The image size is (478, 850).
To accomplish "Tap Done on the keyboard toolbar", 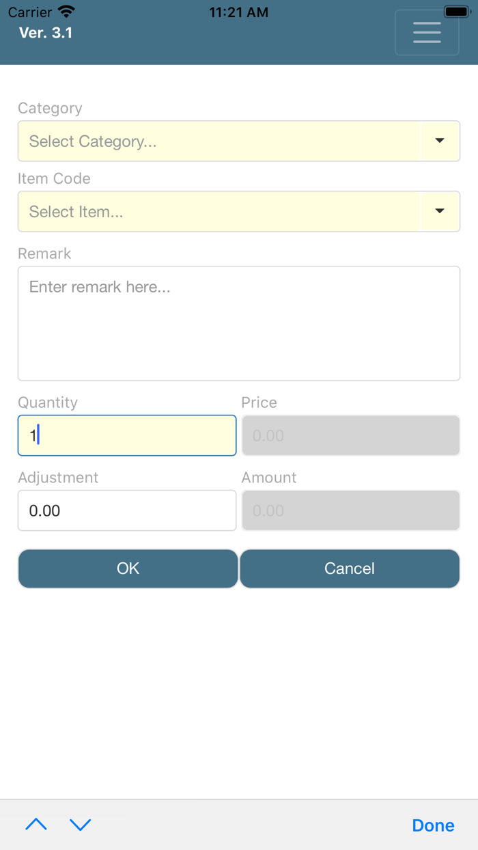I will coord(433,825).
